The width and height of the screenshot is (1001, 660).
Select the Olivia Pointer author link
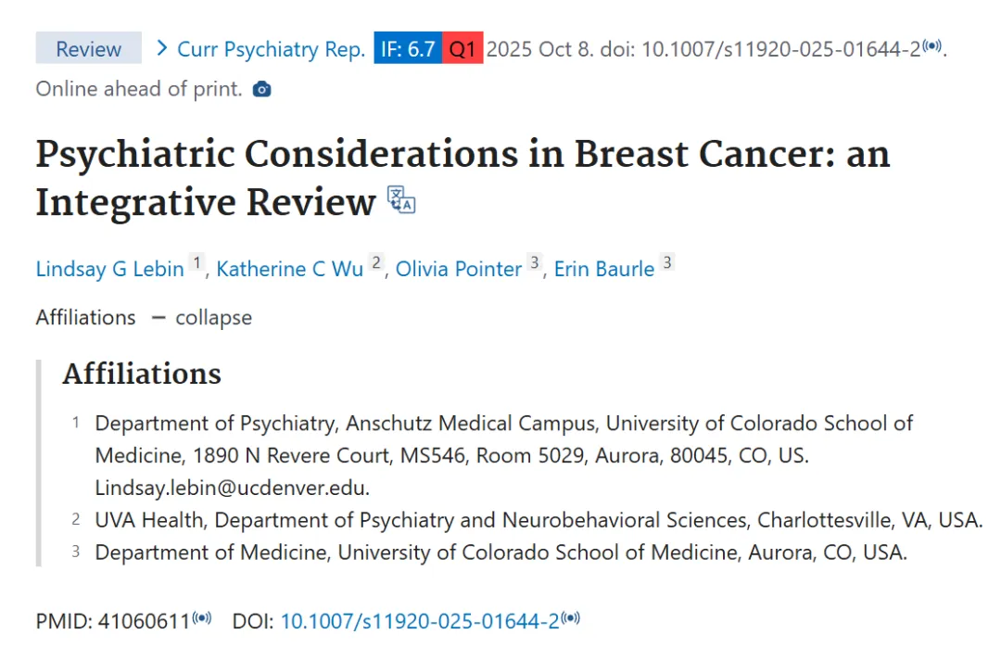tap(459, 269)
